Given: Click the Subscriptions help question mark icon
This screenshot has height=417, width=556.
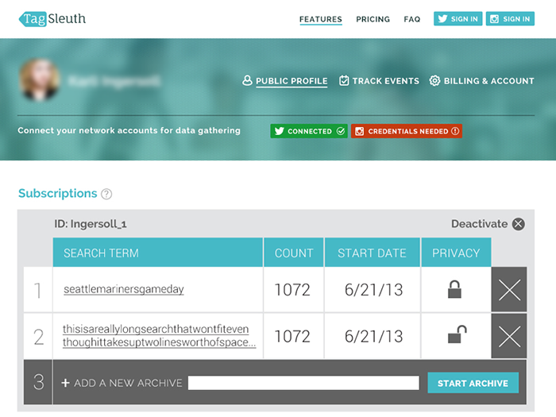Looking at the screenshot, I should tap(106, 194).
